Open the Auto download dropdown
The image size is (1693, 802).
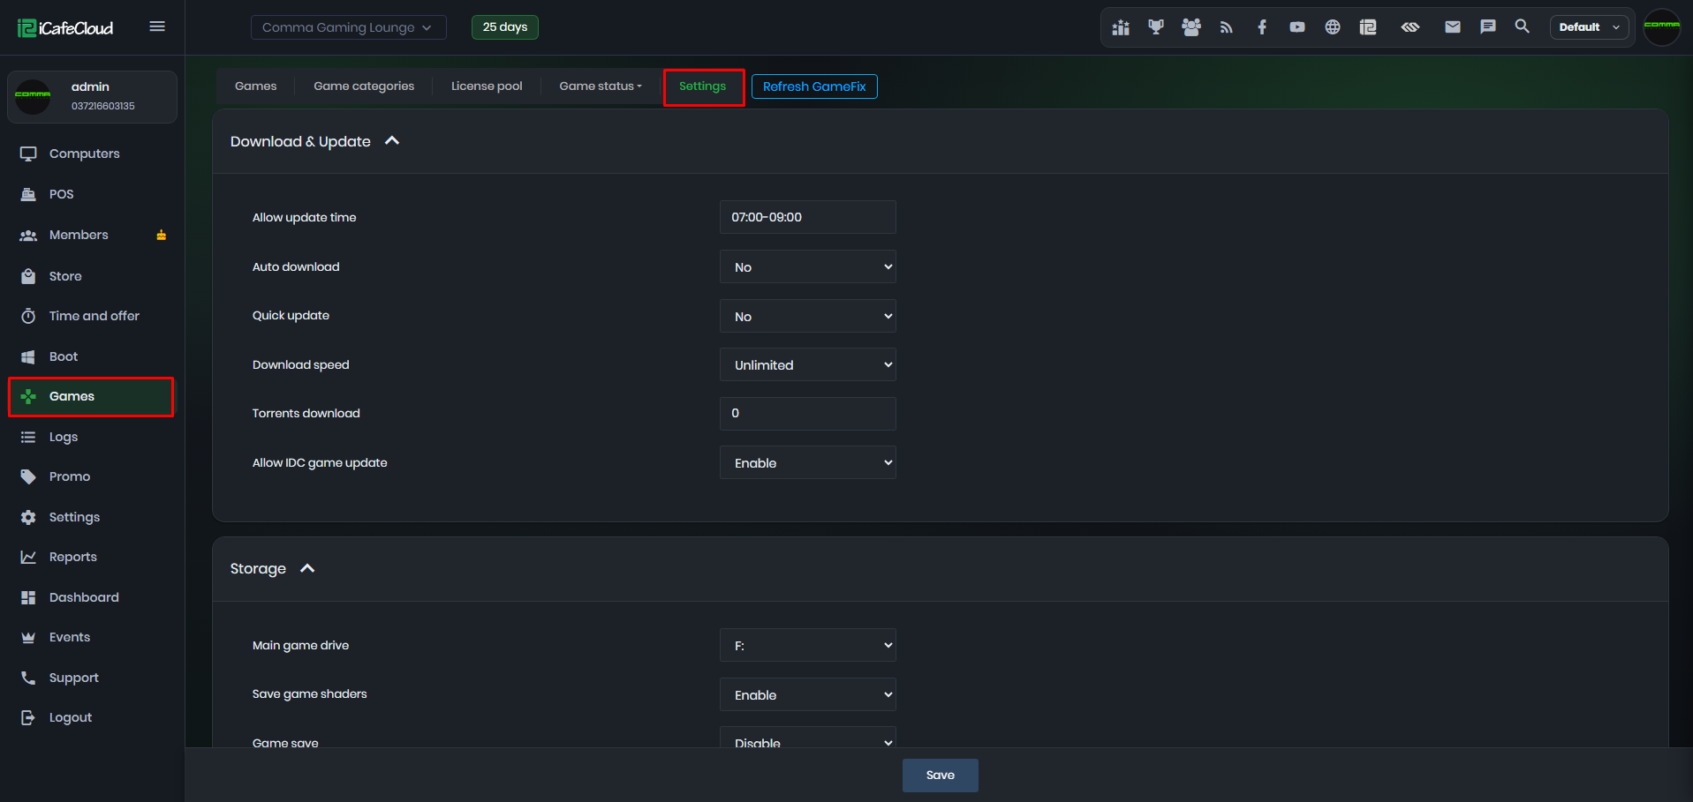(807, 266)
